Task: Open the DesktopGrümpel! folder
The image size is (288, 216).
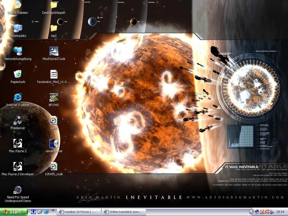Action: [x=54, y=5]
